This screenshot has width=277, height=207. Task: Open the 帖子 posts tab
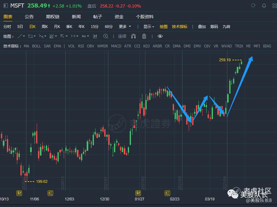tap(98, 17)
